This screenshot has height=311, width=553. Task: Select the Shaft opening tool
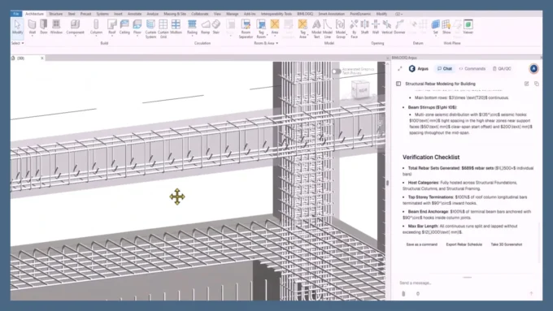pos(364,27)
